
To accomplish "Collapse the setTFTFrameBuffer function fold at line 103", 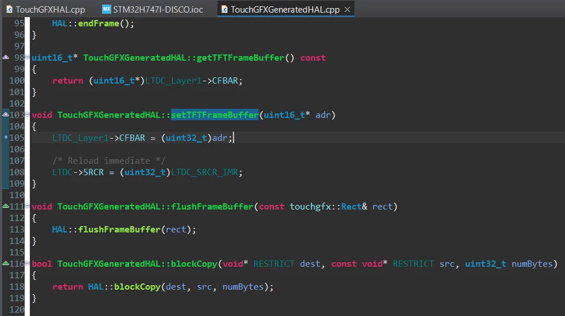I will point(27,114).
